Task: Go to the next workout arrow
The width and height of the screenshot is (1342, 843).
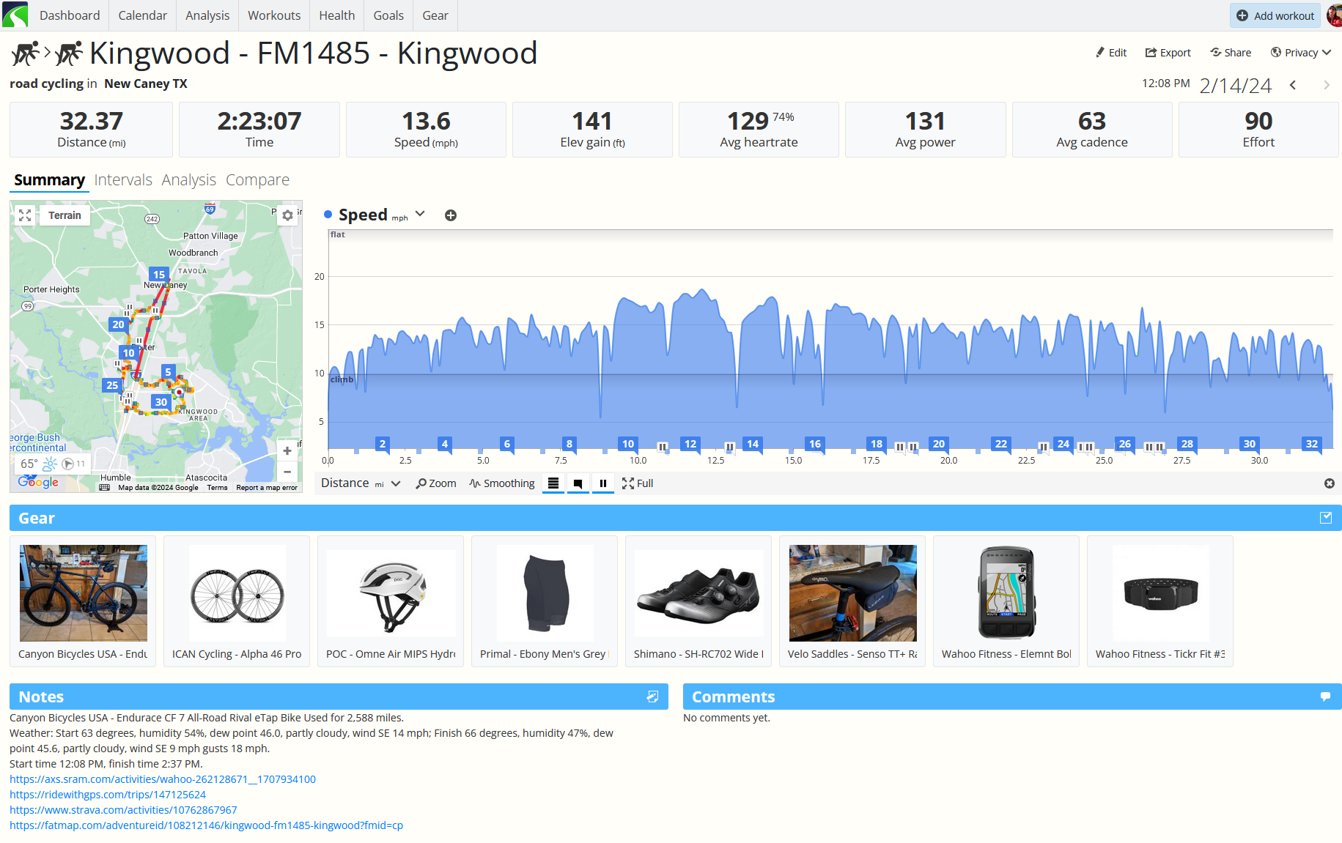Action: (x=1327, y=86)
